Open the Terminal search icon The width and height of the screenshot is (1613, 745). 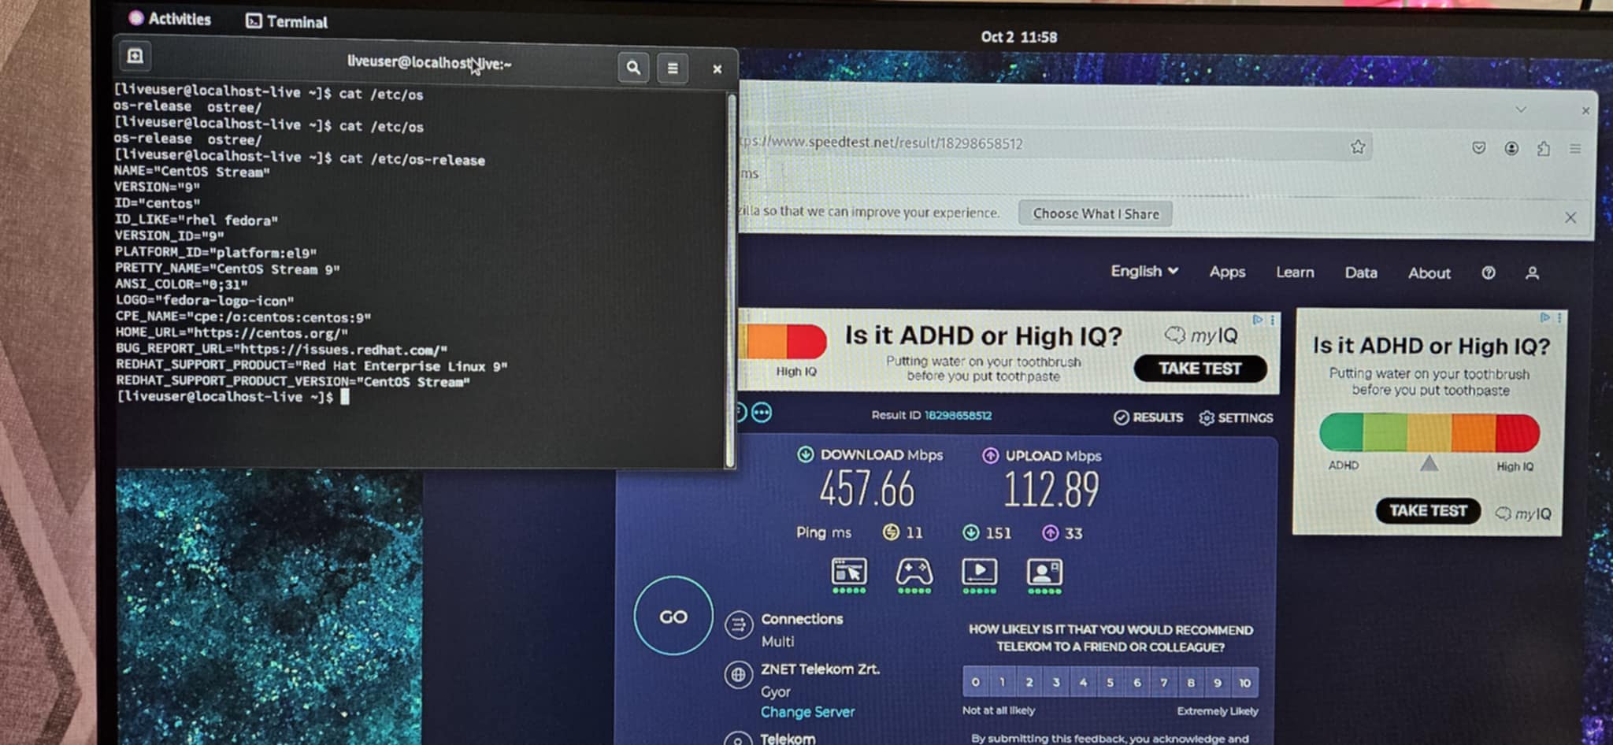coord(633,68)
